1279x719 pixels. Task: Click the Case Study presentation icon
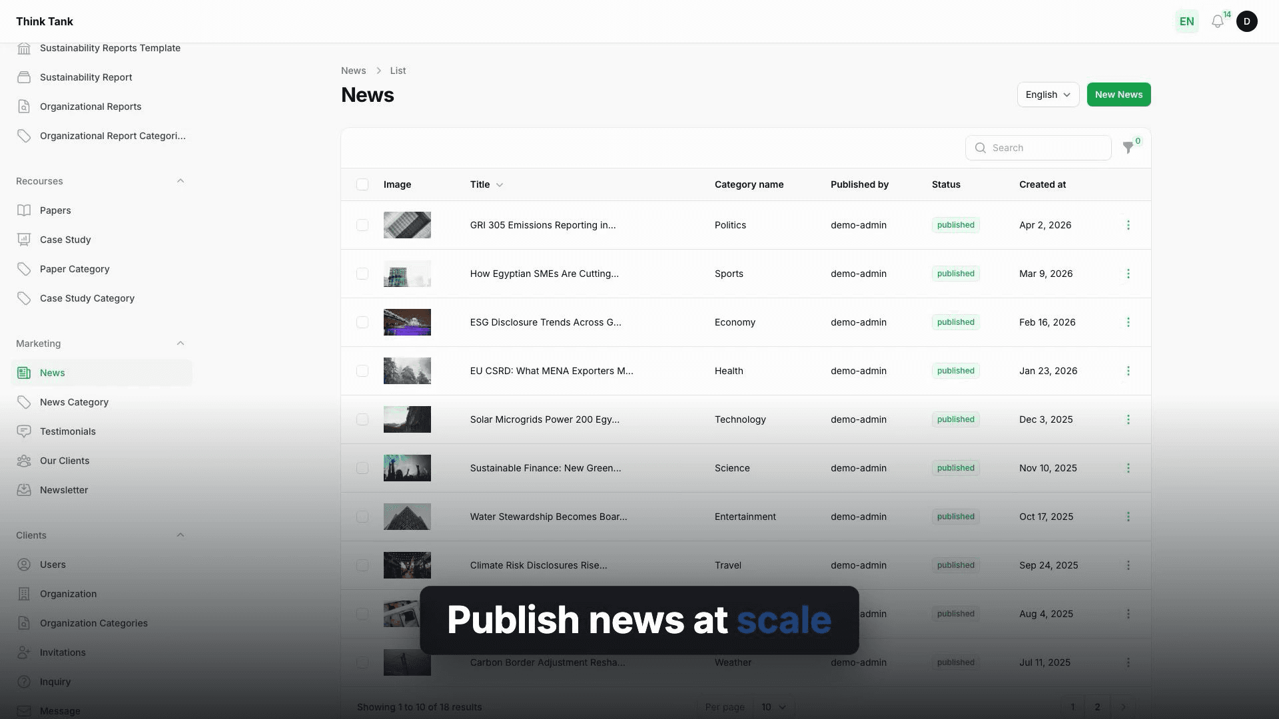(x=24, y=240)
